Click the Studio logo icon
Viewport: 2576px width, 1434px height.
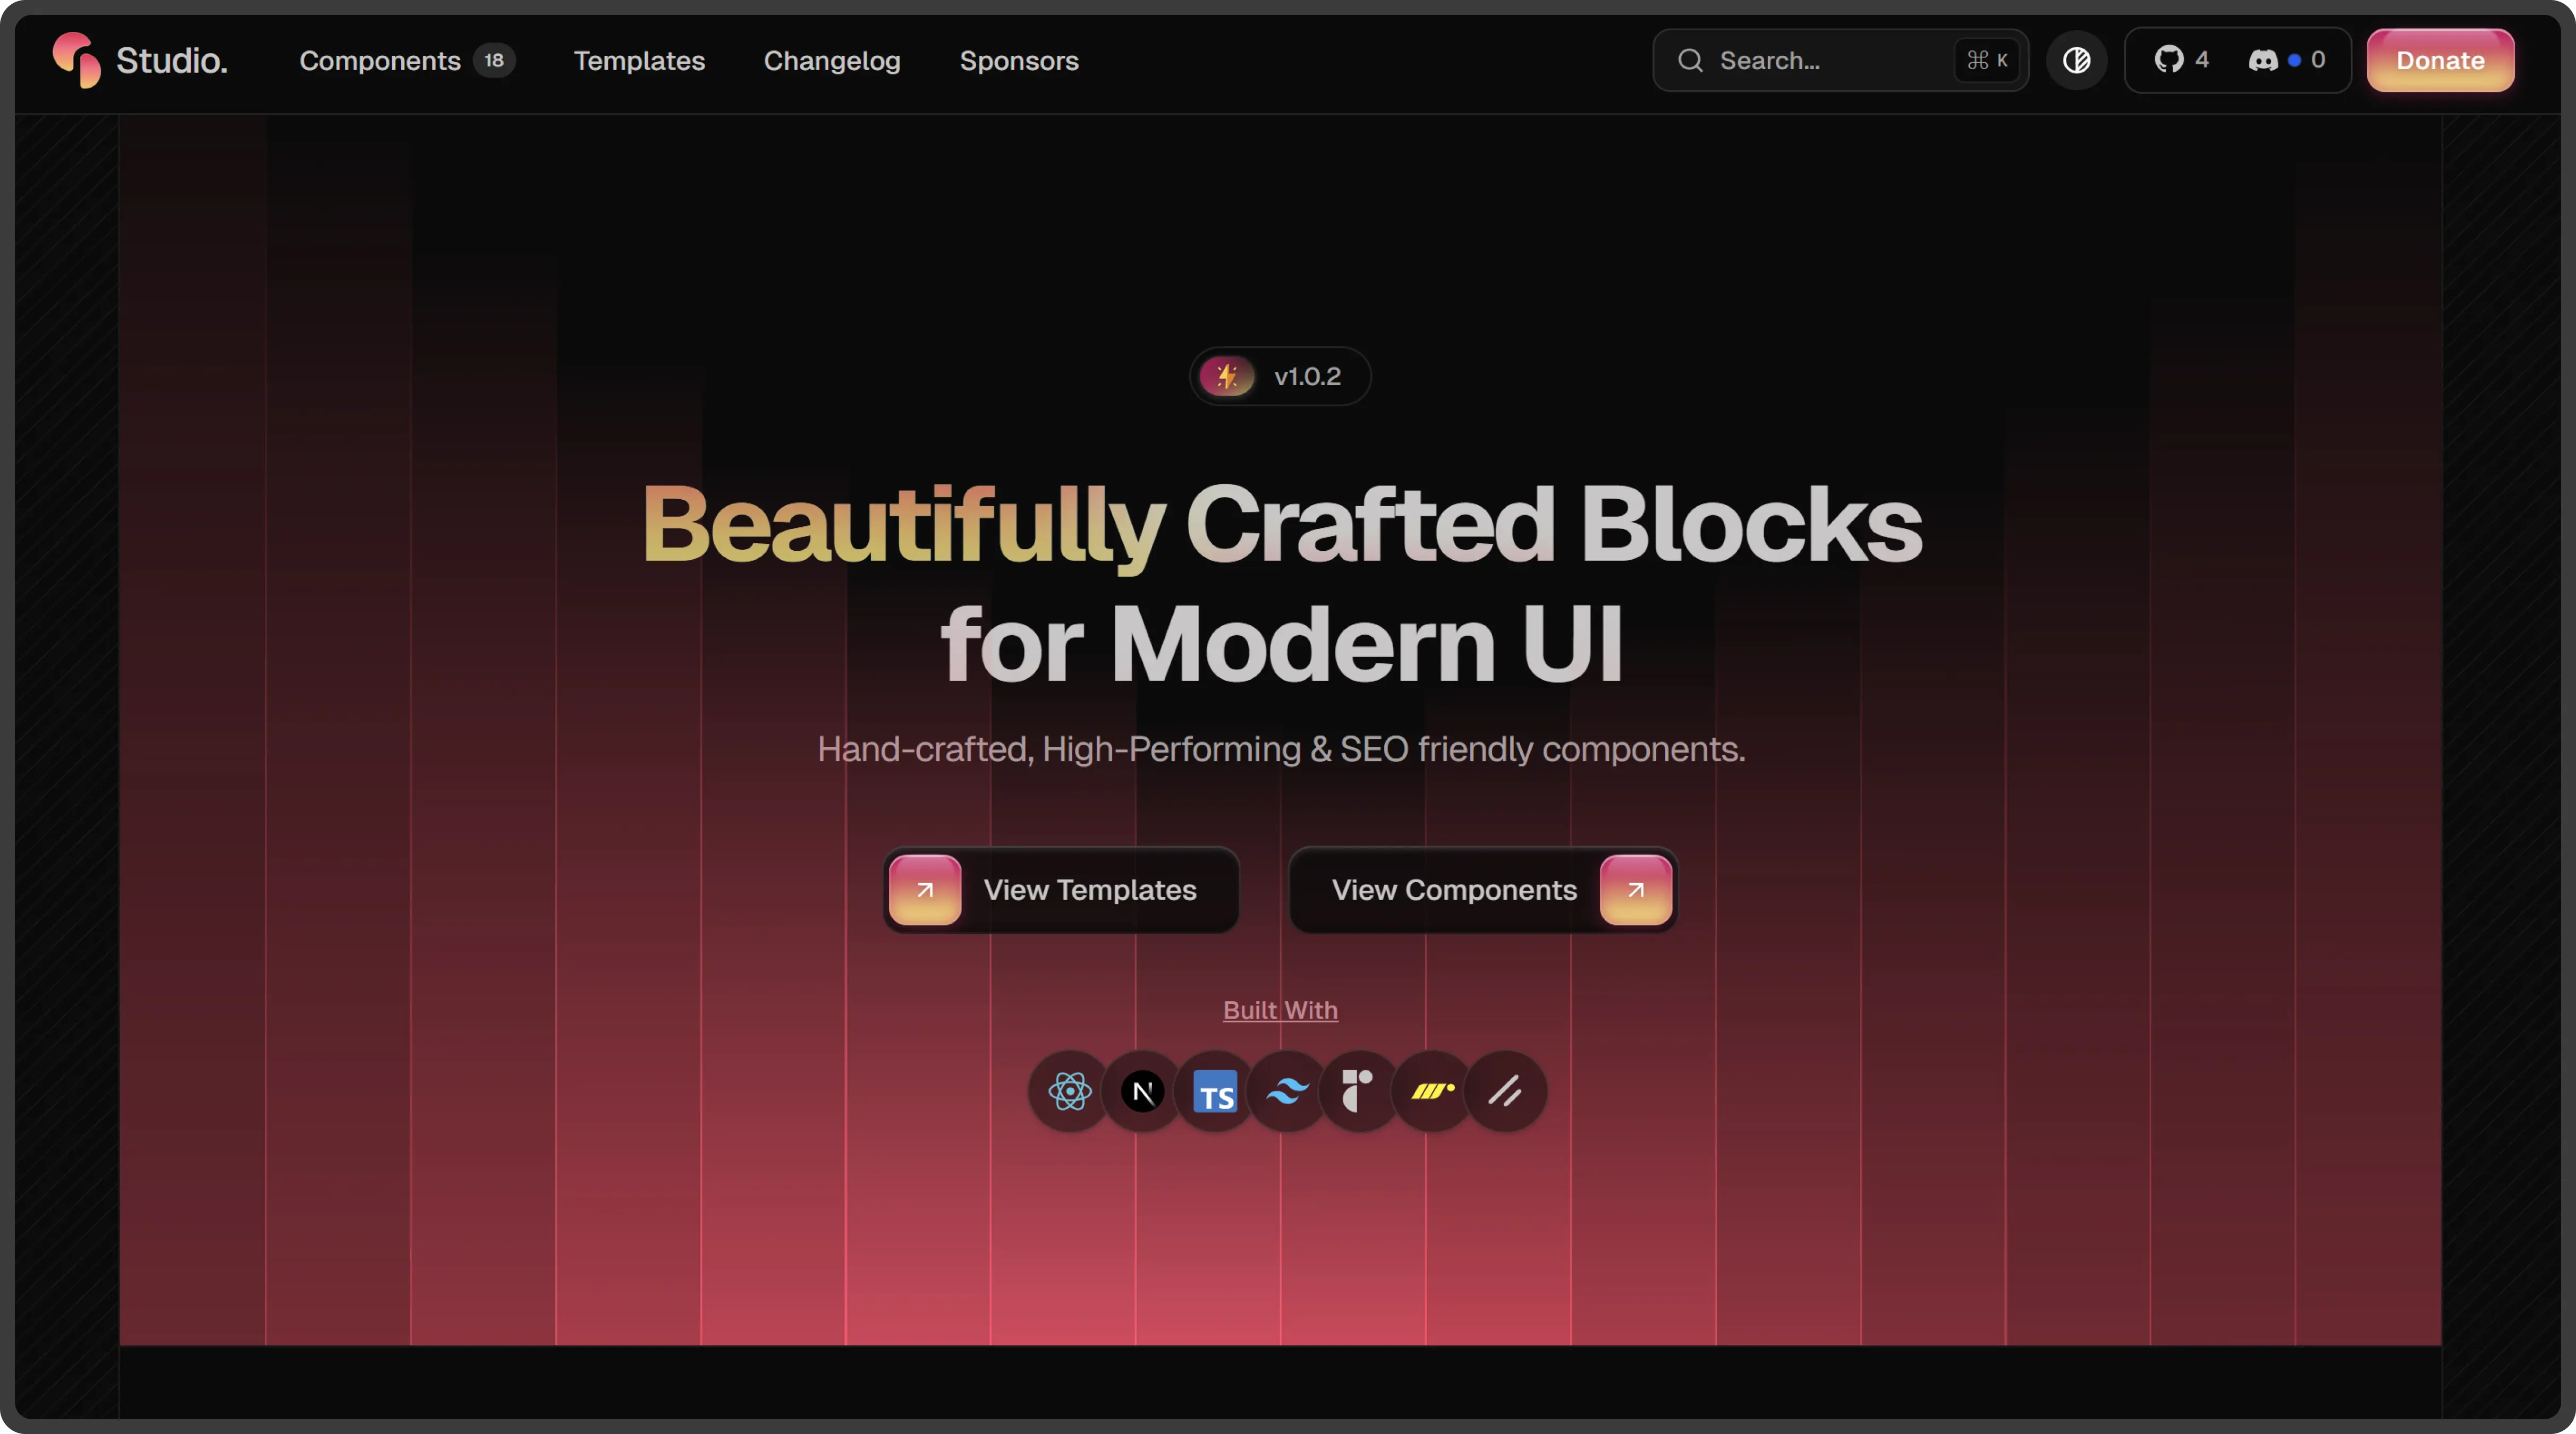coord(77,60)
